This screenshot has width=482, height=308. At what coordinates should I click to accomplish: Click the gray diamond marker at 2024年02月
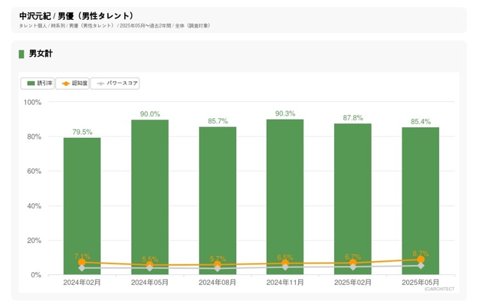point(82,268)
